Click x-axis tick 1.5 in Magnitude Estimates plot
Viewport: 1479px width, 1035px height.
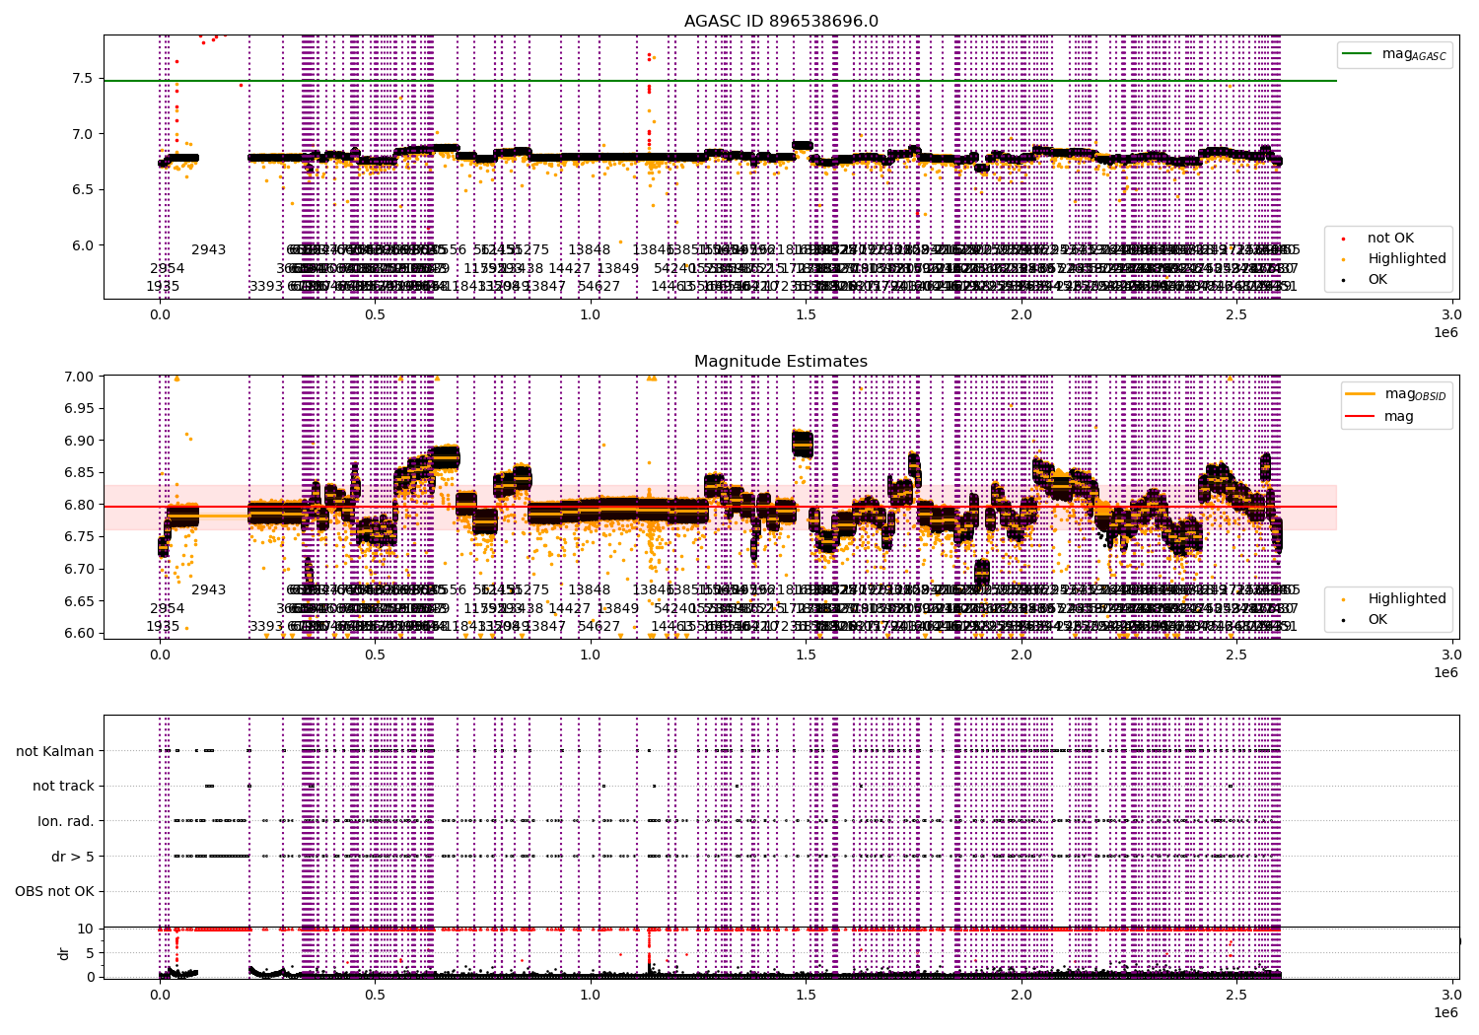806,655
